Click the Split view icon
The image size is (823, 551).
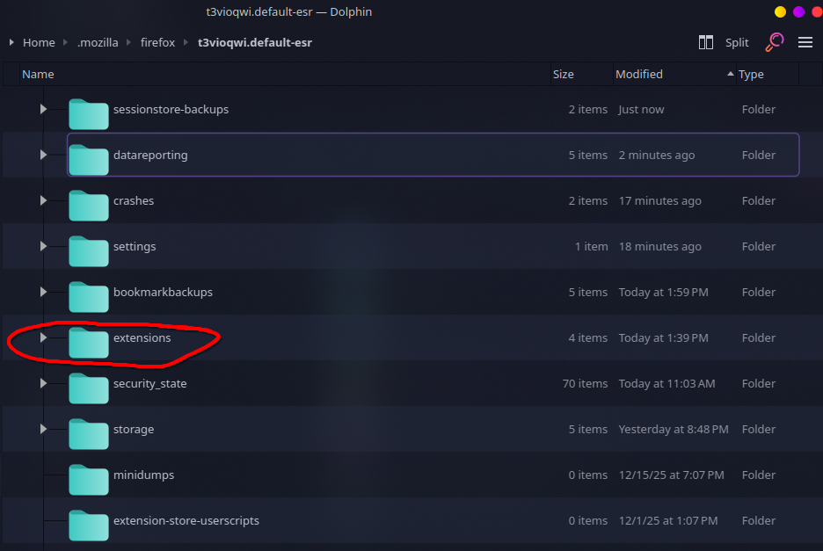(706, 41)
